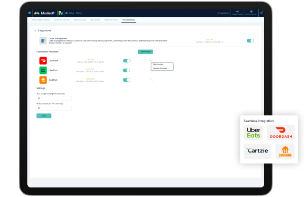Open the DoorDash row more options
The image size is (307, 197).
(151, 61)
